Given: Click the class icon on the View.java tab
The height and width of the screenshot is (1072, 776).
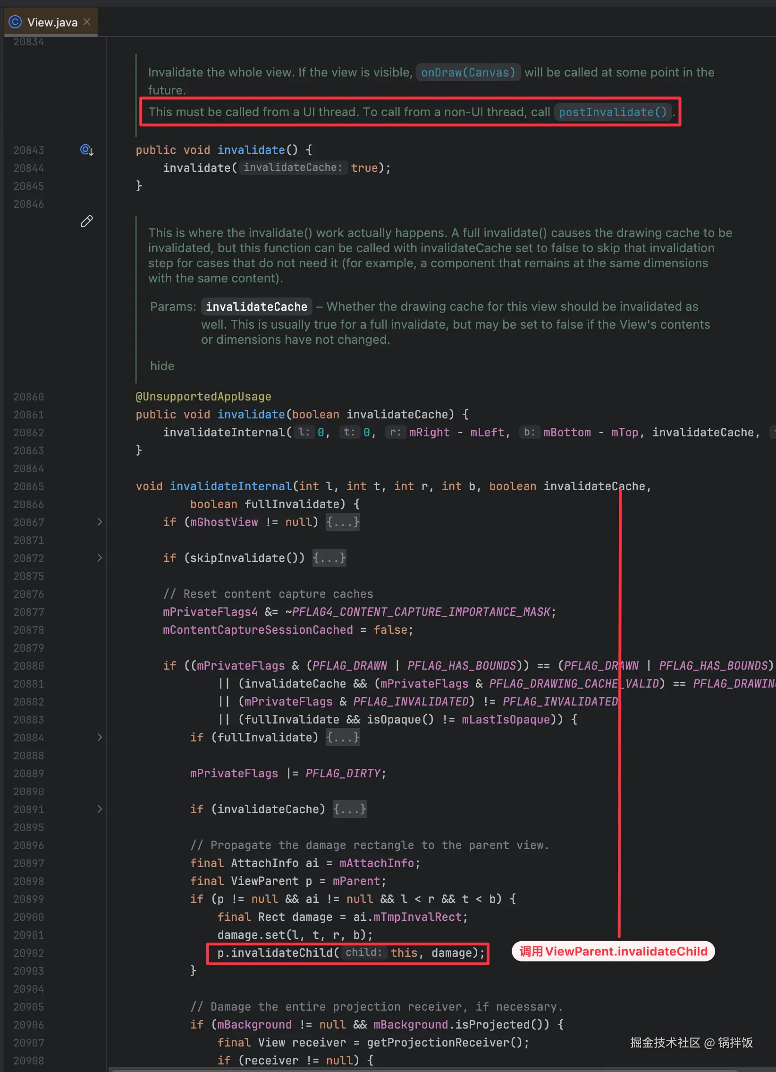Looking at the screenshot, I should point(15,22).
